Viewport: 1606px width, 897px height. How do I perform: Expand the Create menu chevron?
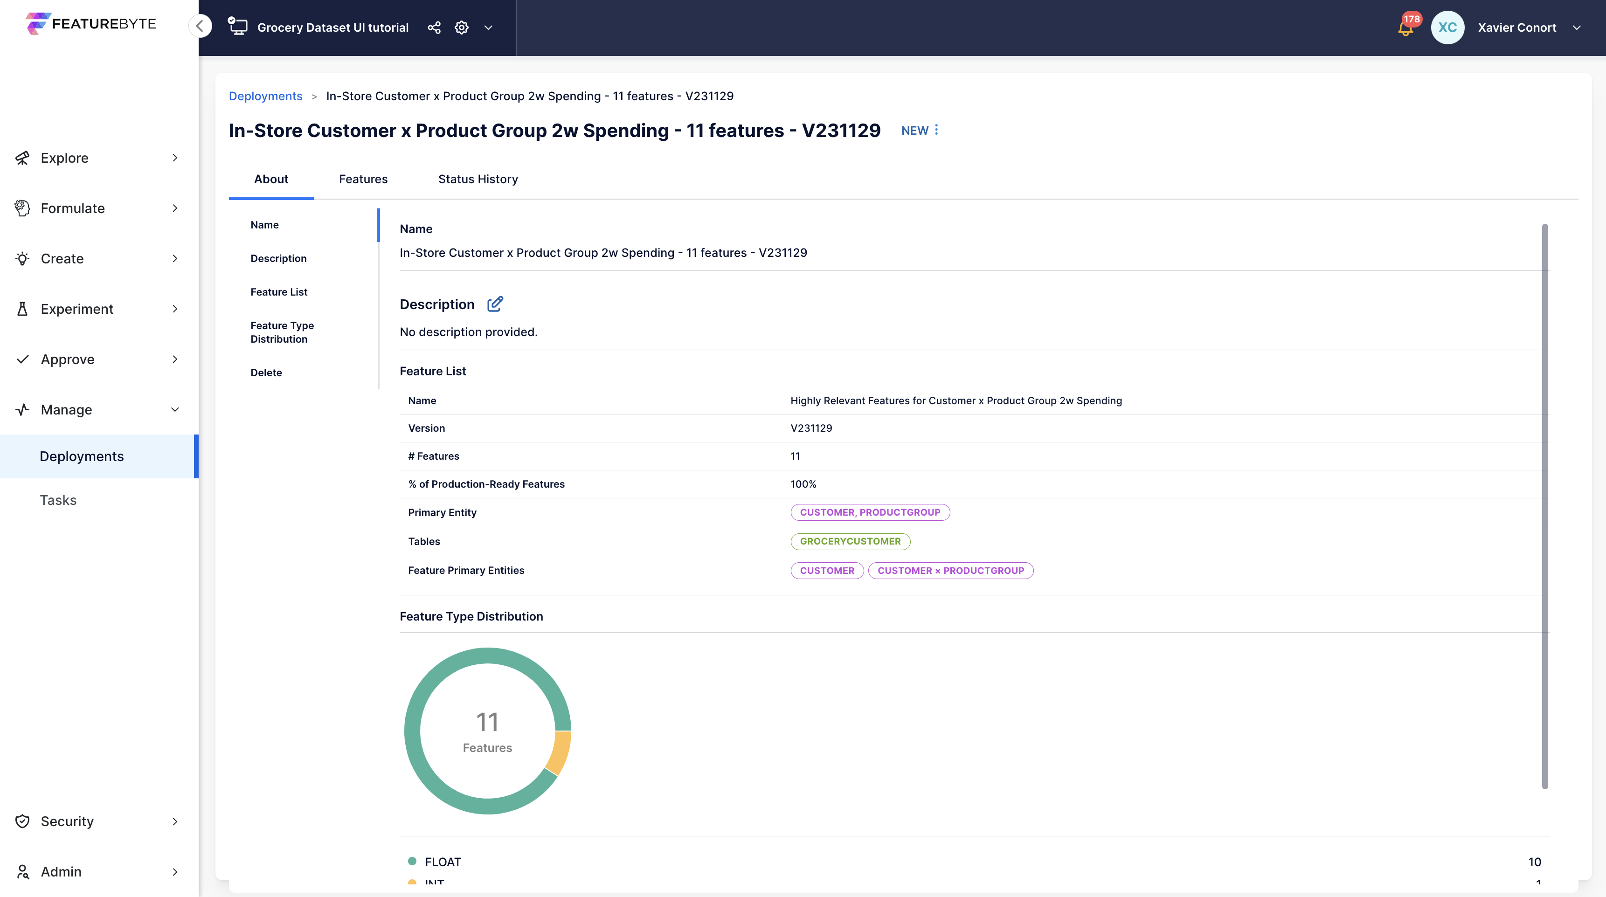point(175,259)
